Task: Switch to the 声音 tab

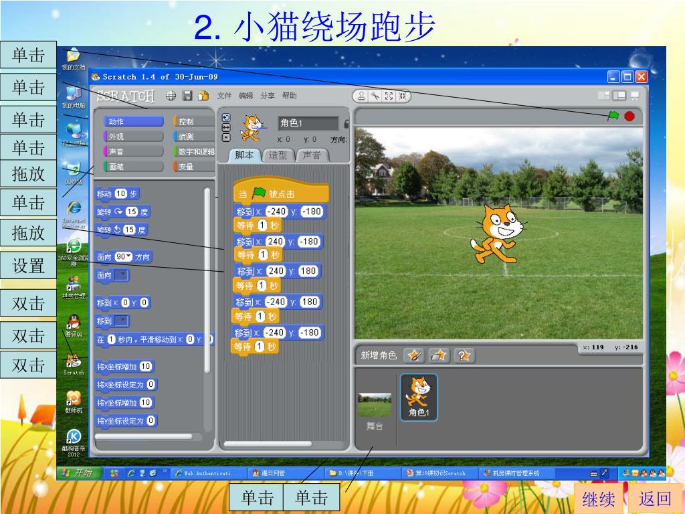Action: tap(312, 155)
